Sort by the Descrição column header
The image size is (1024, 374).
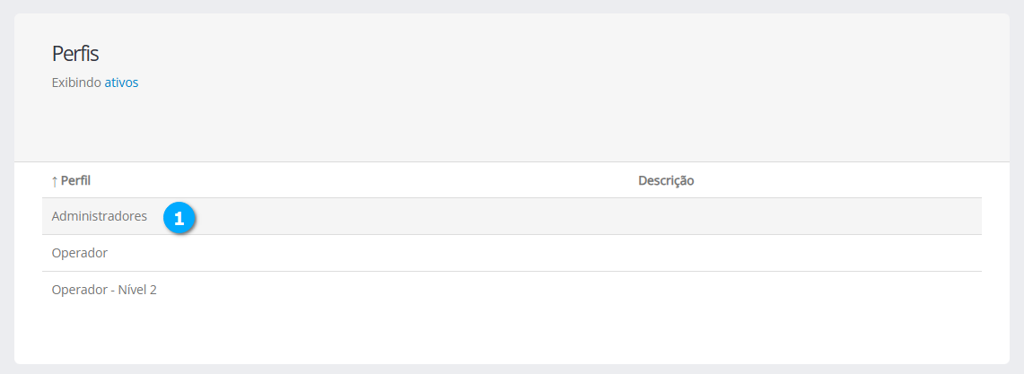click(x=666, y=181)
